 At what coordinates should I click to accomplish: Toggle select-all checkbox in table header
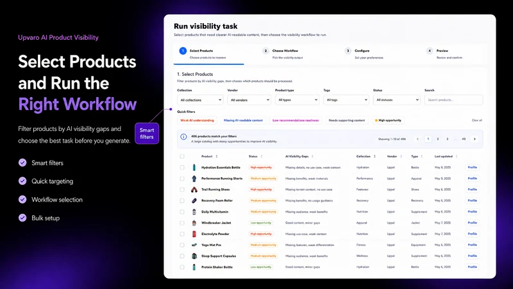coord(182,156)
